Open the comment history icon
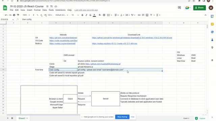This screenshot has height=121, width=216. (x=179, y=7)
